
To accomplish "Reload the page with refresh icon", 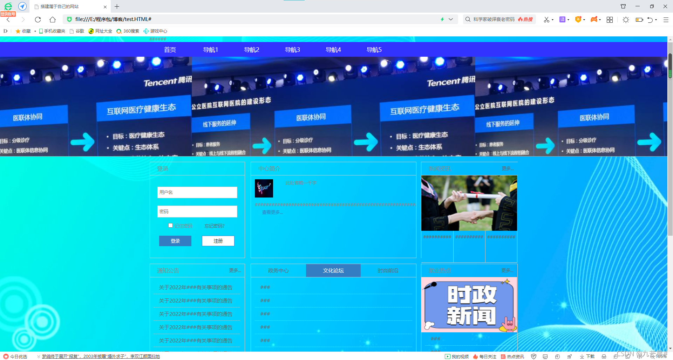I will click(x=38, y=20).
